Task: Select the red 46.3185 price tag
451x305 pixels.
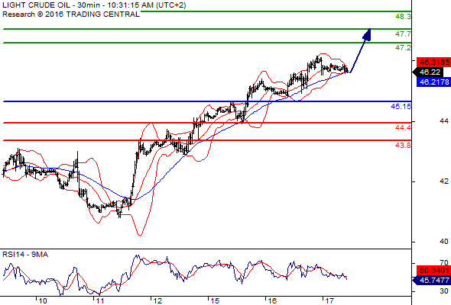Action: (433, 62)
